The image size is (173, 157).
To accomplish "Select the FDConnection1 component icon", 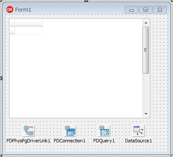I will click(x=70, y=131).
